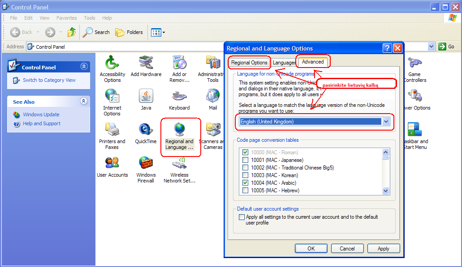462x267 pixels.
Task: Open the Windows Firewall icon
Action: (x=146, y=163)
